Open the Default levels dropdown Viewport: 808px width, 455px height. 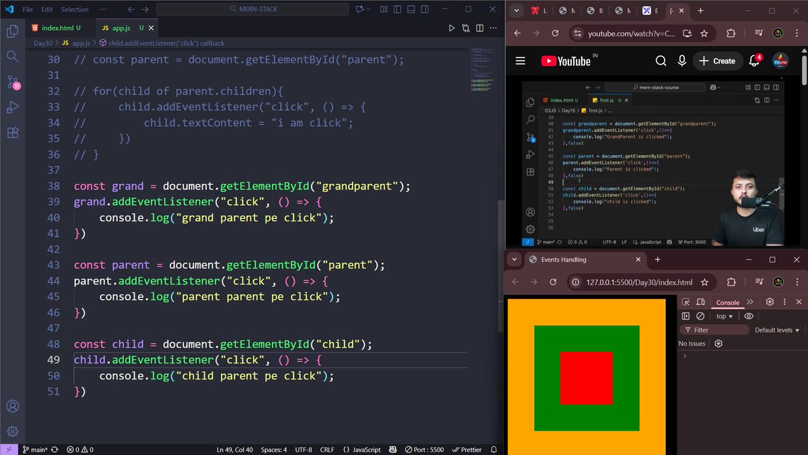tap(777, 330)
